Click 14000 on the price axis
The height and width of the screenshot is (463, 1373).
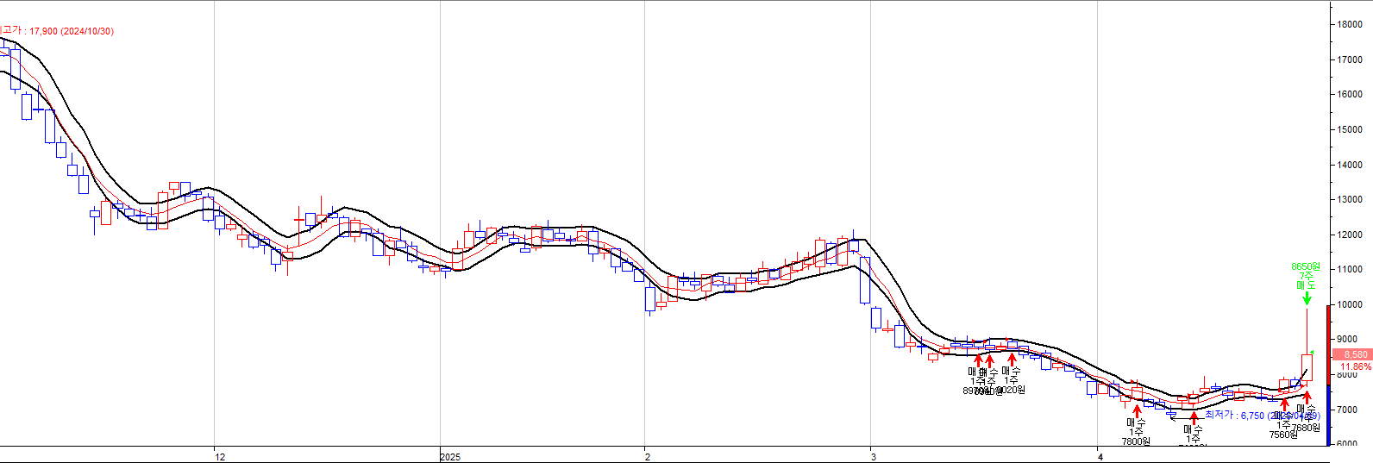click(1350, 165)
